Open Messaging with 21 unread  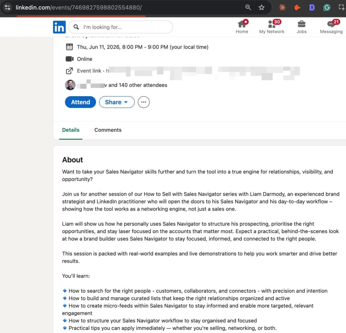(x=331, y=27)
